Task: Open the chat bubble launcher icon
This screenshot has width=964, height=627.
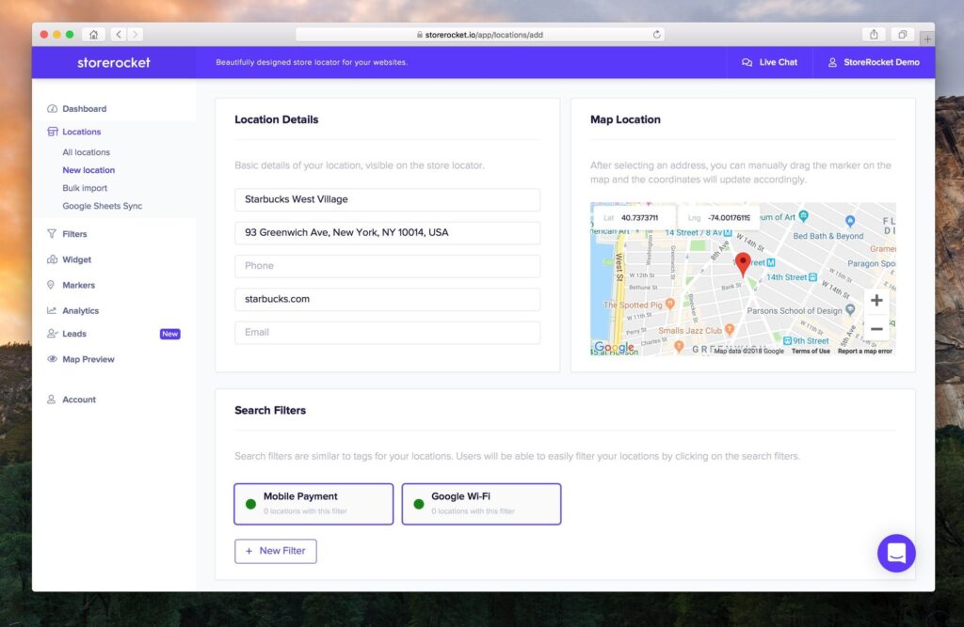Action: coord(896,553)
